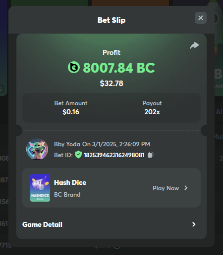Click the Bet Amount $0.16 value
The width and height of the screenshot is (223, 255).
[71, 112]
